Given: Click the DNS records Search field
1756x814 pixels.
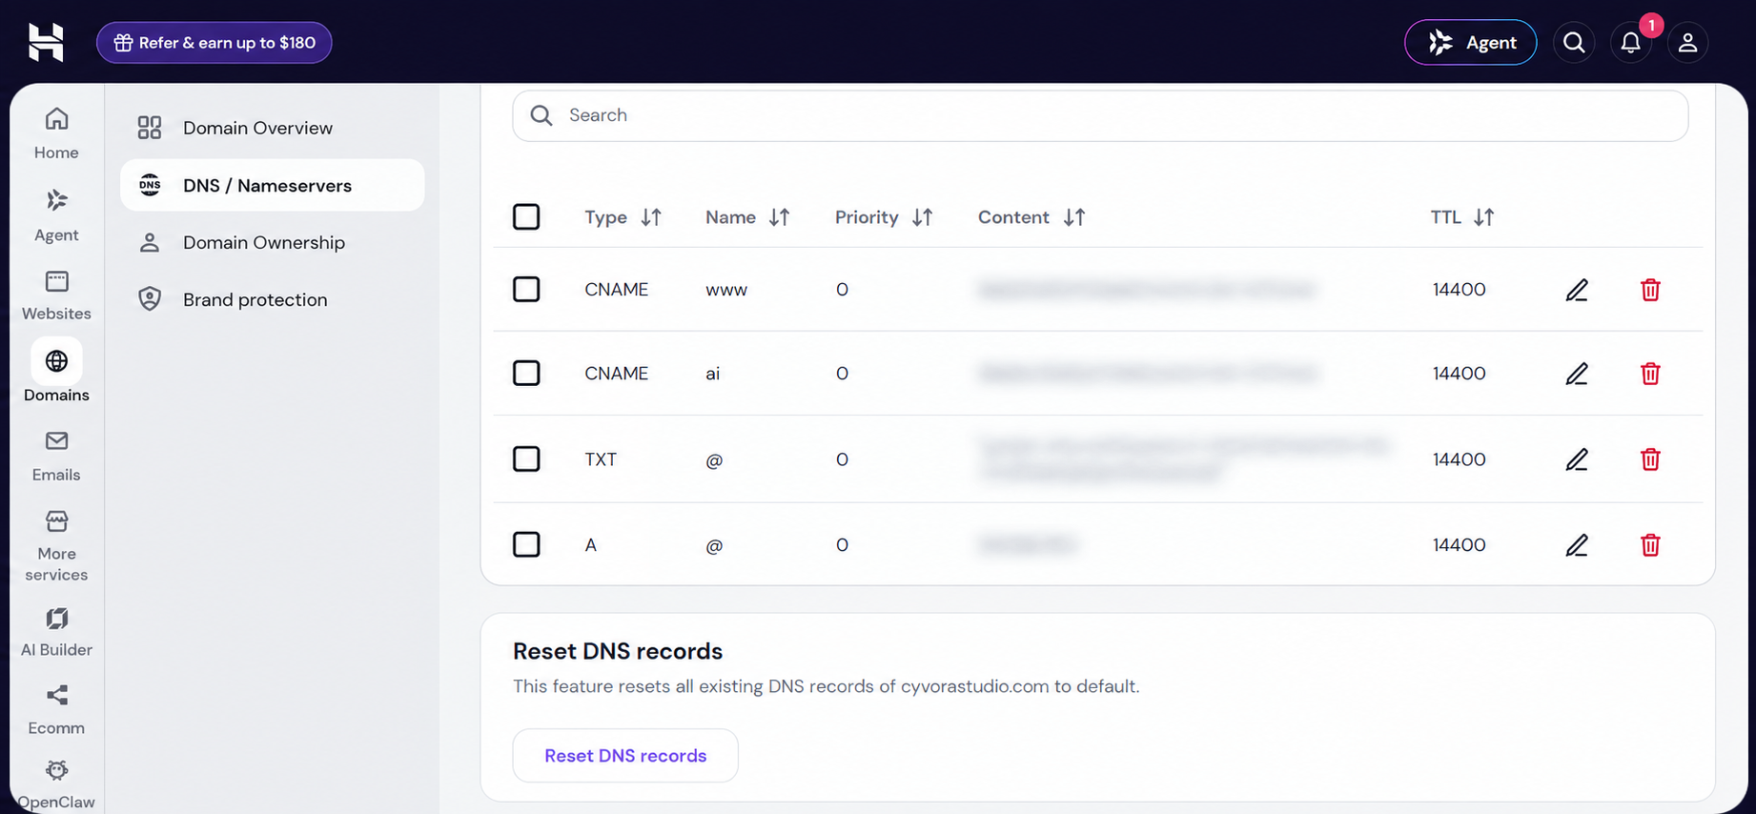Looking at the screenshot, I should (1100, 115).
